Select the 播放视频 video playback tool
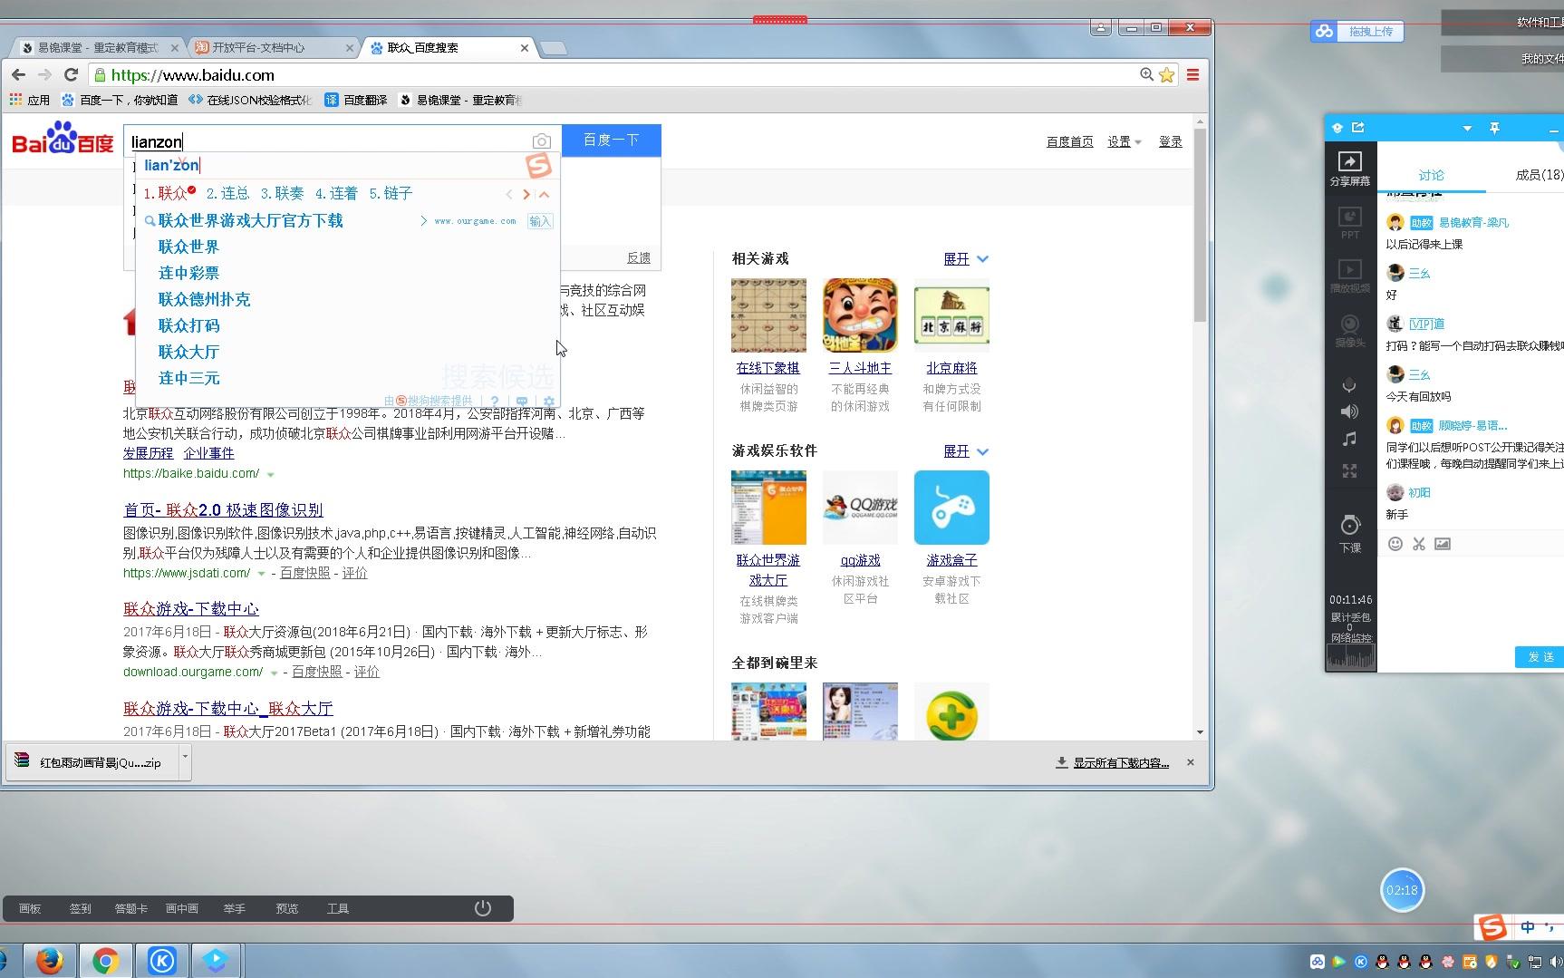The height and width of the screenshot is (978, 1564). [x=1349, y=274]
